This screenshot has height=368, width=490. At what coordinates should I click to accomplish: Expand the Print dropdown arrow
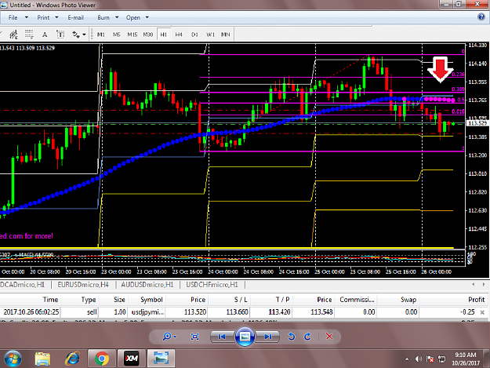point(56,17)
